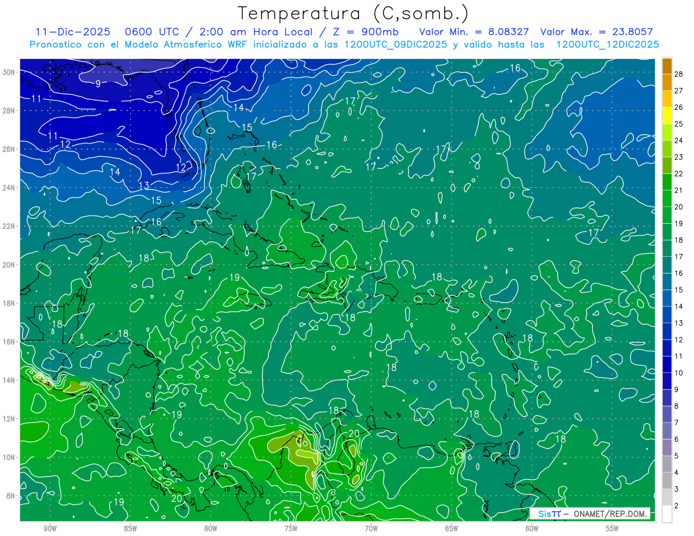Click the '7' colorbar scale value
The width and height of the screenshot is (694, 536).
(677, 423)
